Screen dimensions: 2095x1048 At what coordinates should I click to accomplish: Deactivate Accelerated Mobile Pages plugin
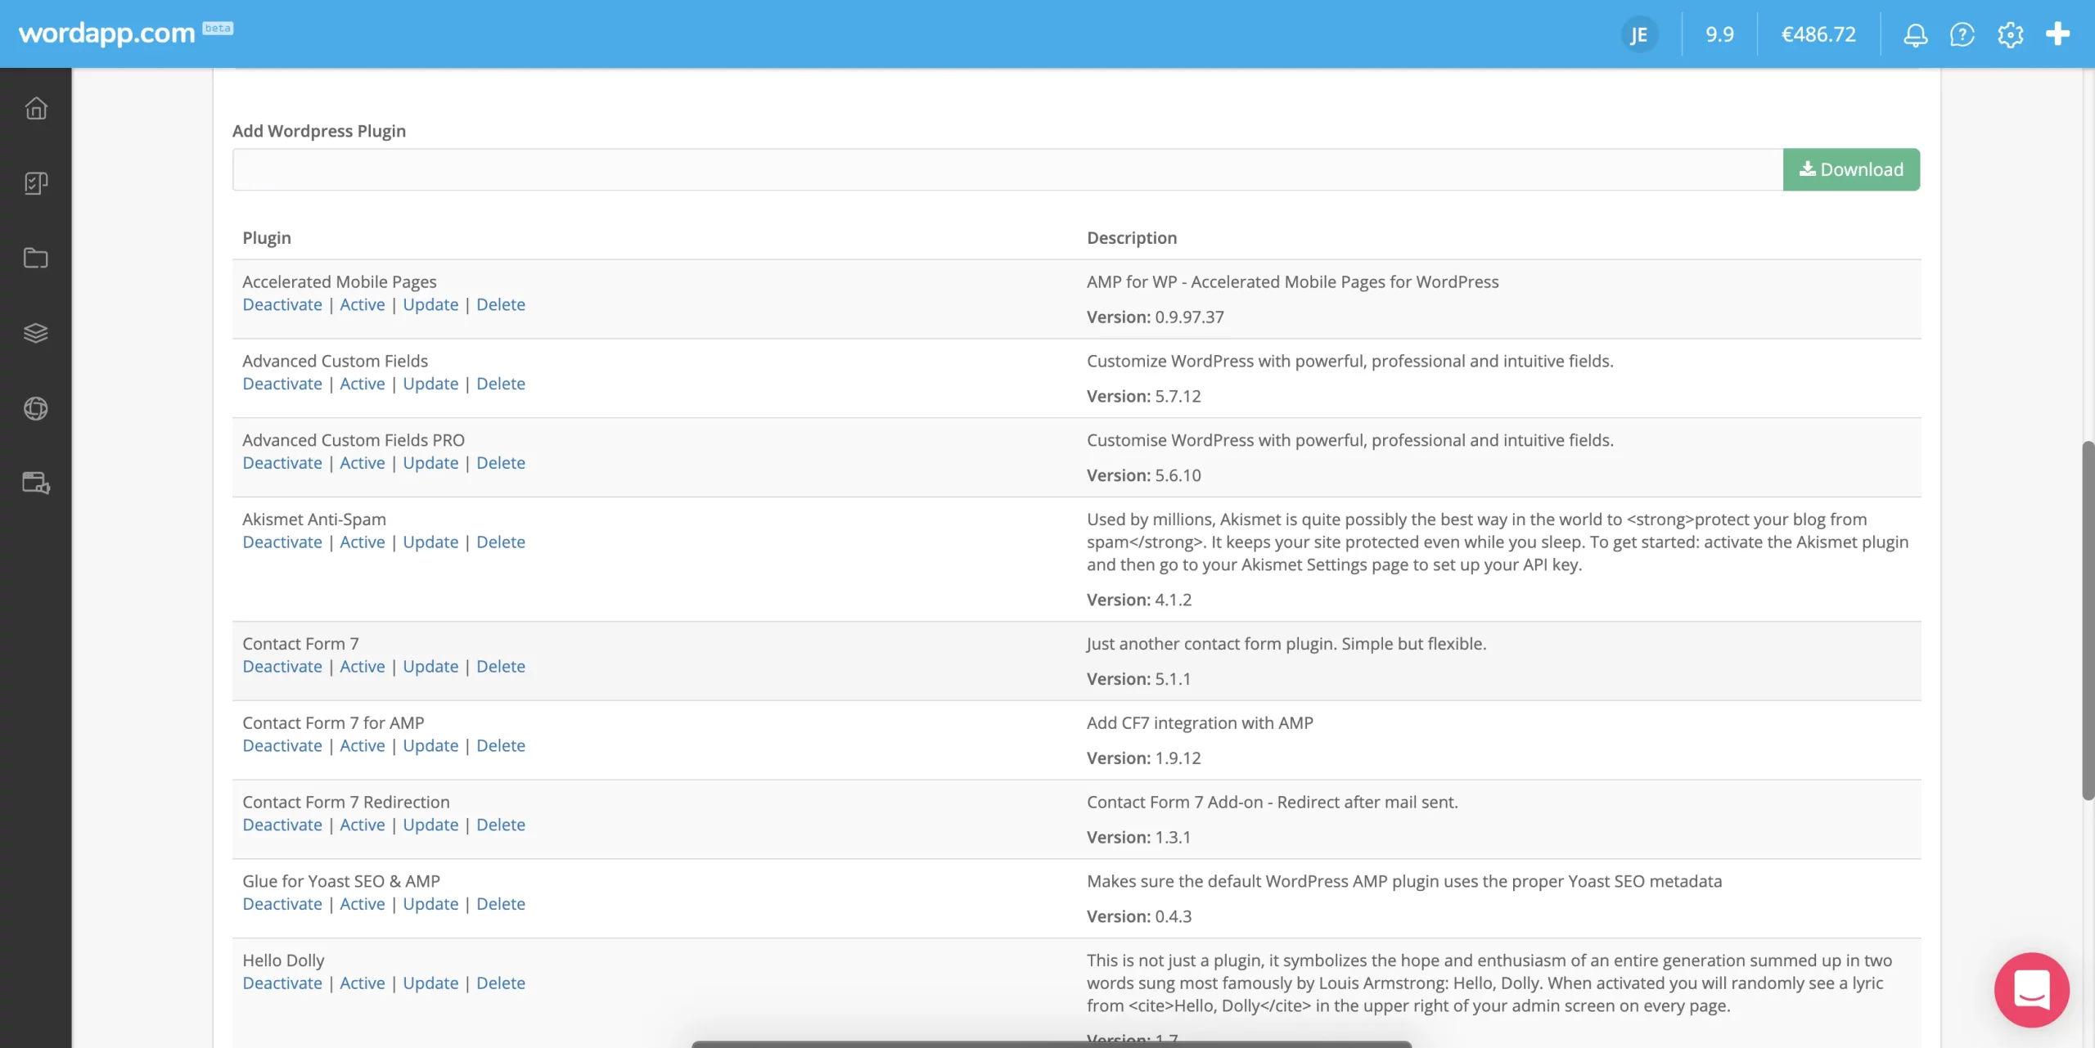click(x=282, y=304)
